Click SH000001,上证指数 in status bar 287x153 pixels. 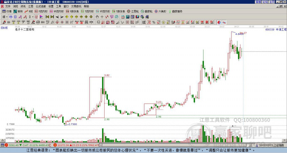click(272, 145)
